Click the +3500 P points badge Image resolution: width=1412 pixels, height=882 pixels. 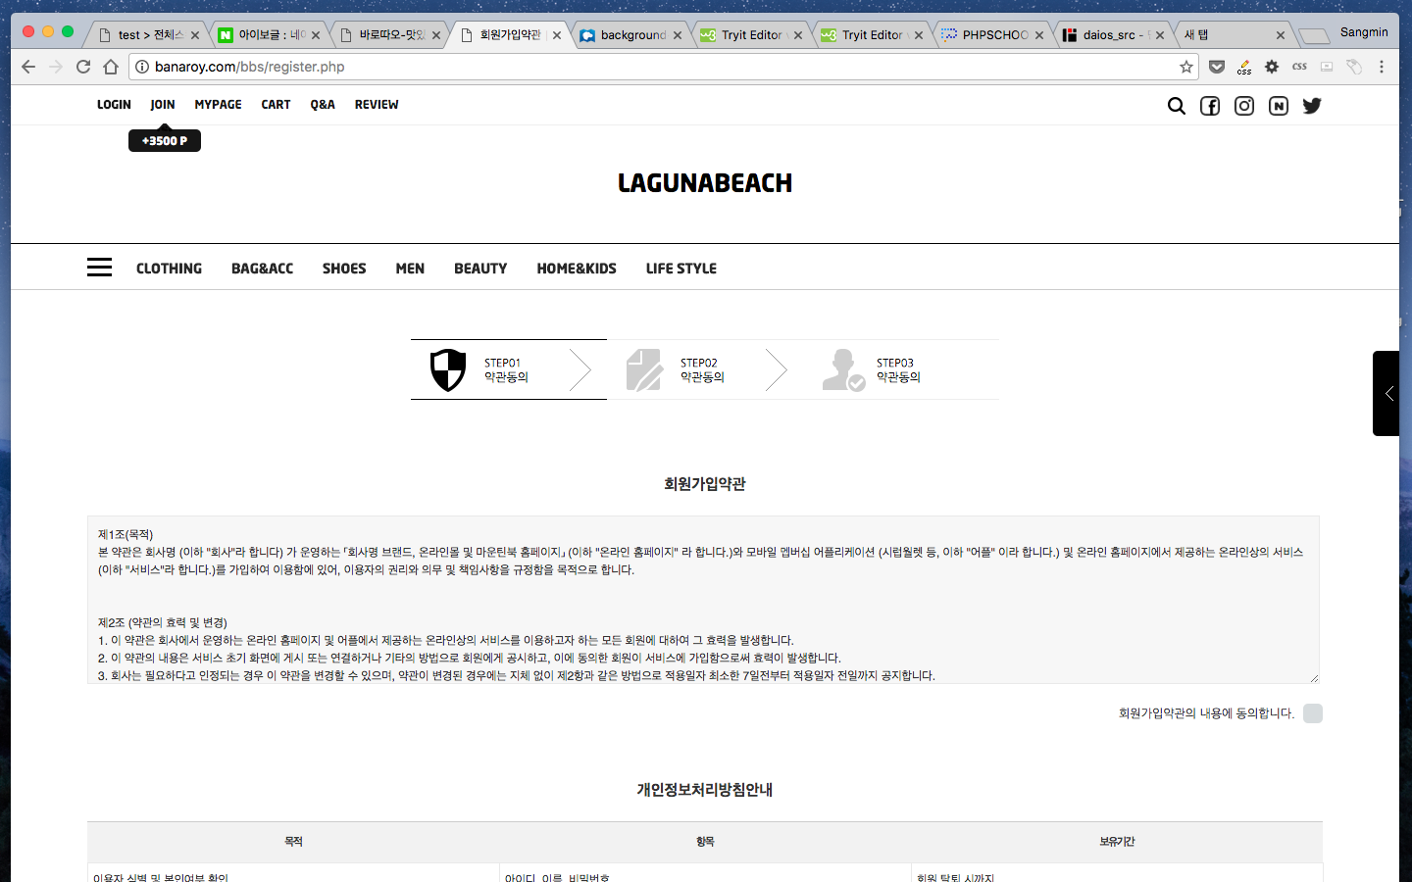tap(165, 140)
